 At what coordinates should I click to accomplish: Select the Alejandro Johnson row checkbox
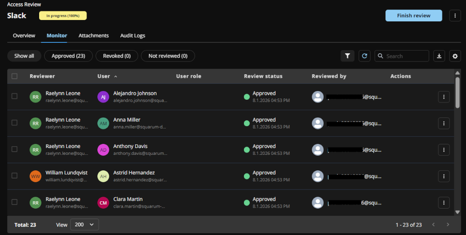coord(14,96)
